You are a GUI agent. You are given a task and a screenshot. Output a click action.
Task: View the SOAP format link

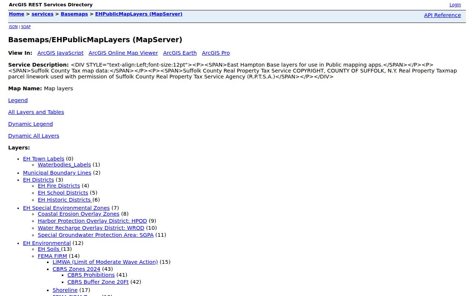pyautogui.click(x=26, y=27)
